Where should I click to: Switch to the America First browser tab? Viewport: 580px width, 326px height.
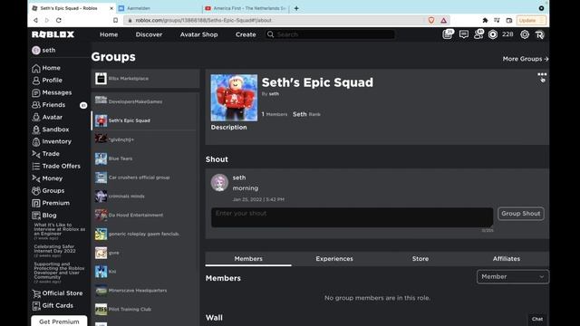(x=246, y=8)
